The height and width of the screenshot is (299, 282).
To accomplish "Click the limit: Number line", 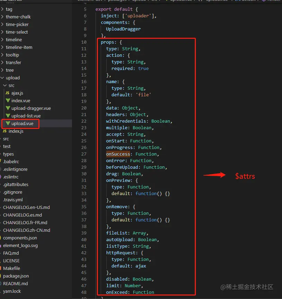I will point(125,285).
